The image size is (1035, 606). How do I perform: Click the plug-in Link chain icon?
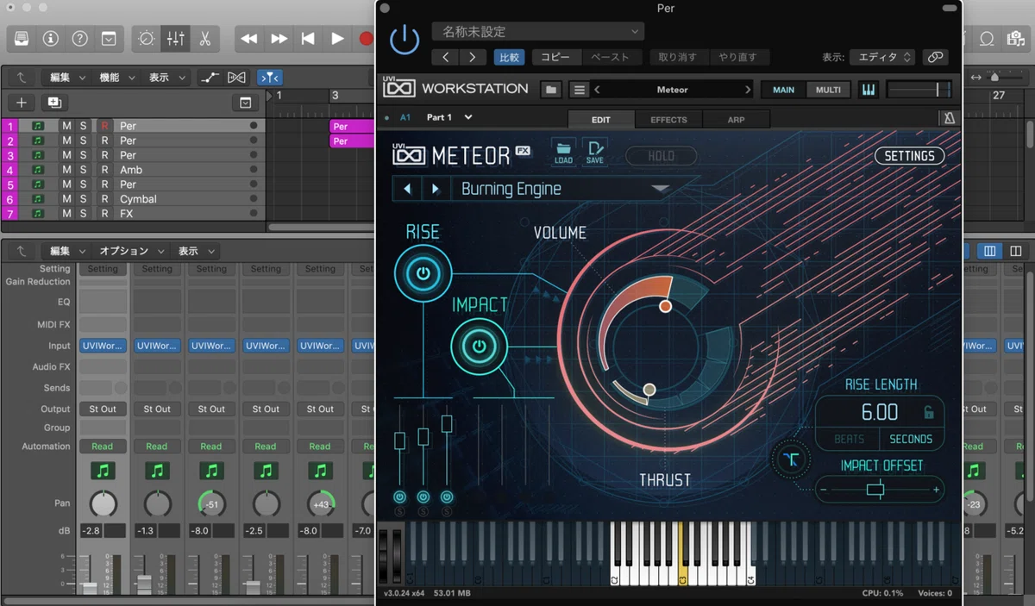coord(934,57)
